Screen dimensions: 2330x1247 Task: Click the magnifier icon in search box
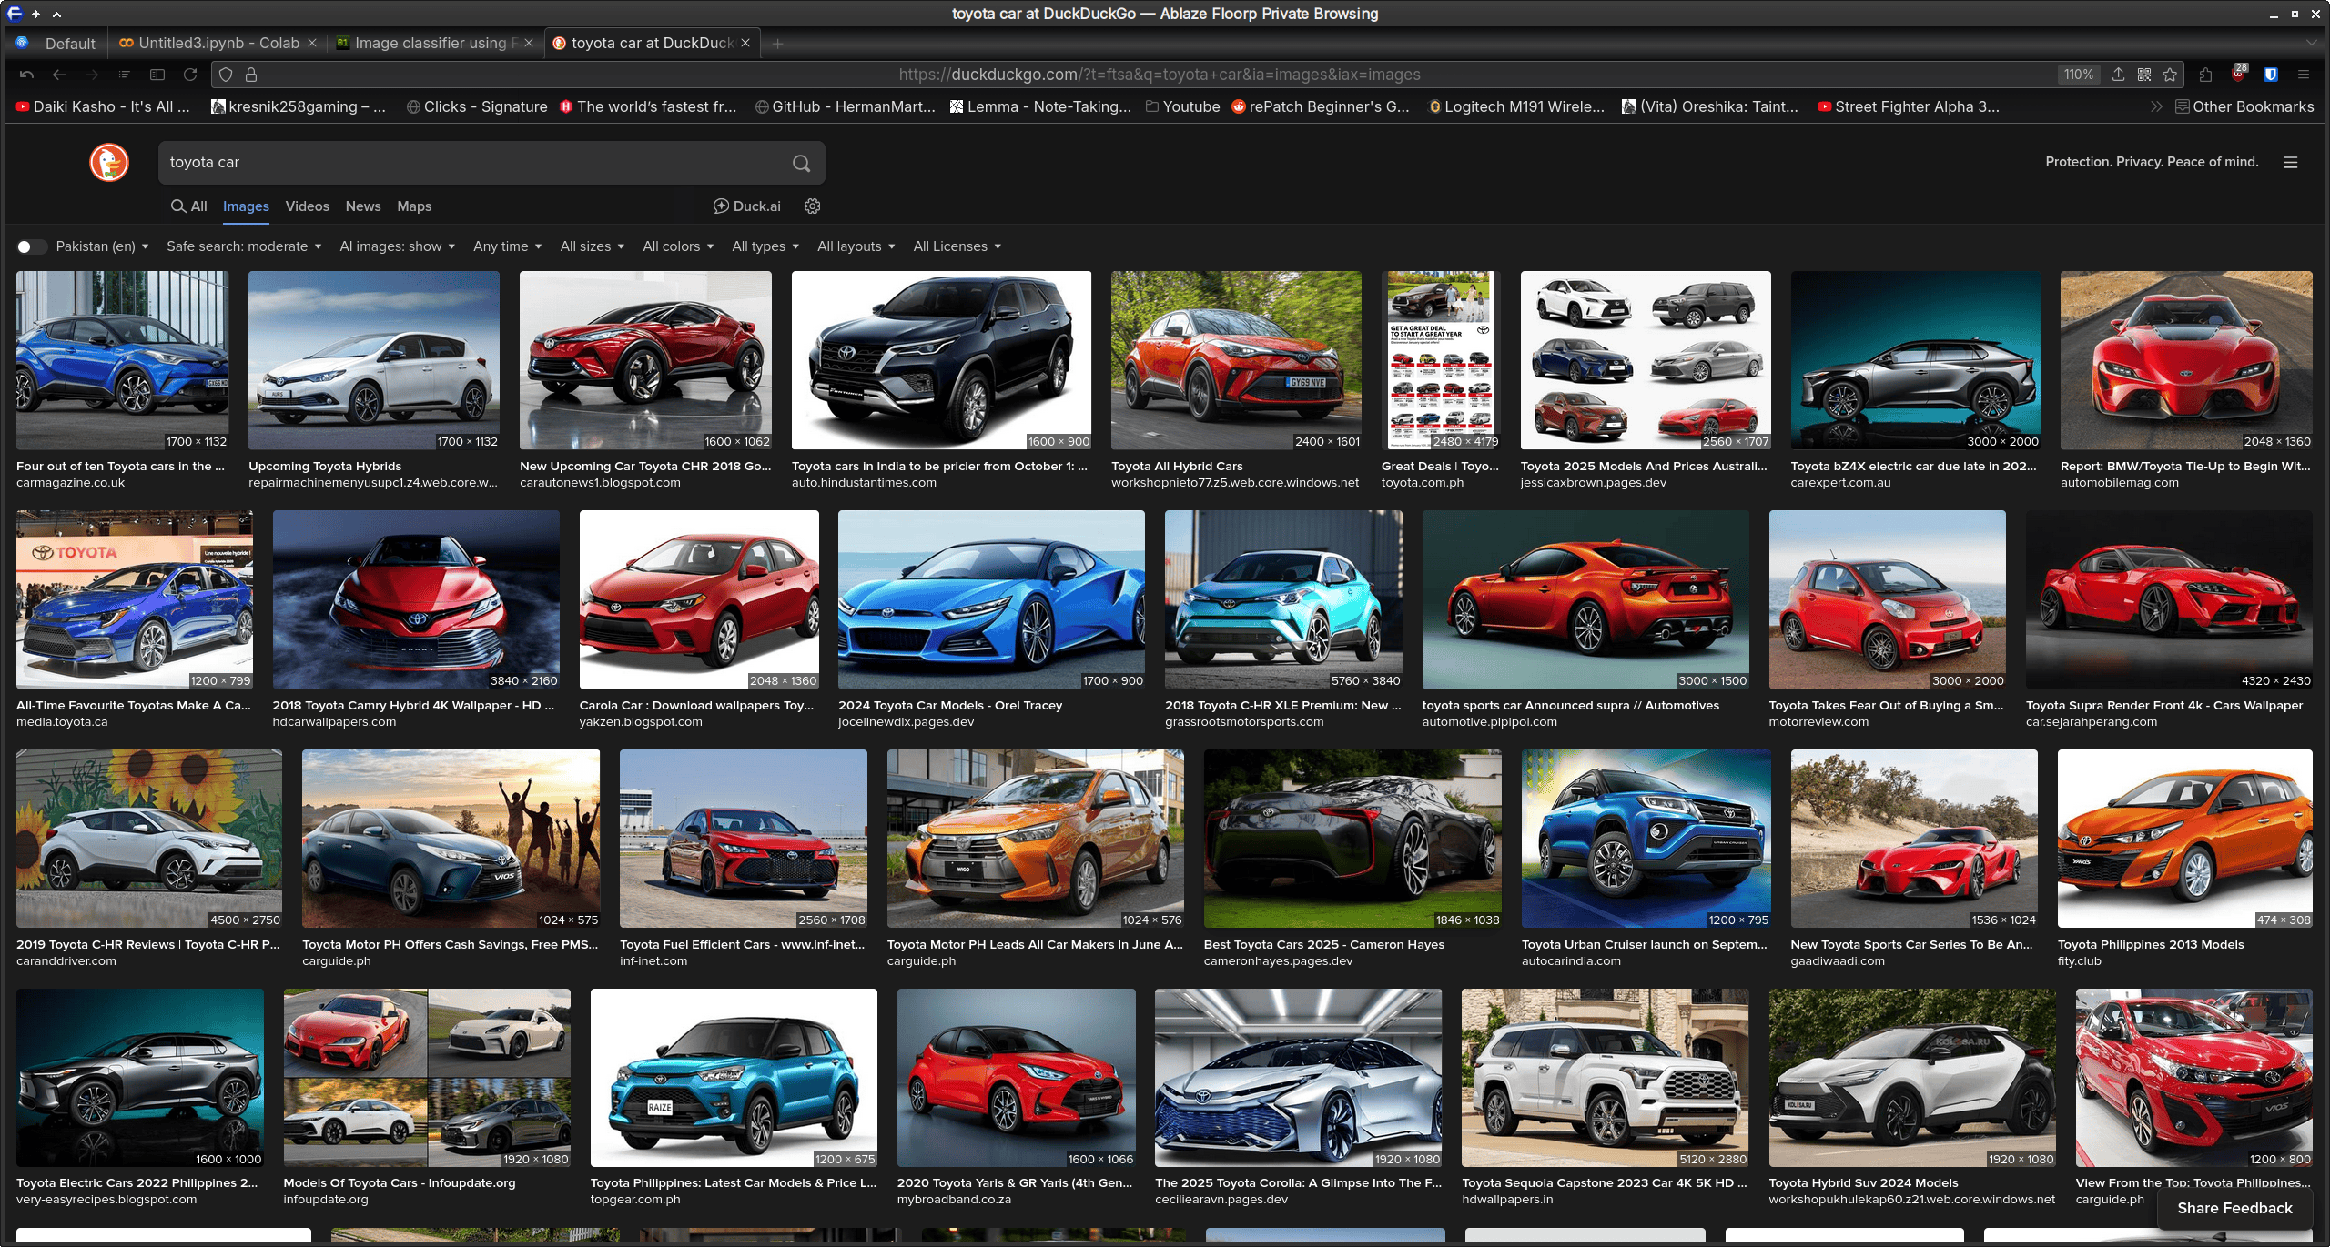coord(801,163)
